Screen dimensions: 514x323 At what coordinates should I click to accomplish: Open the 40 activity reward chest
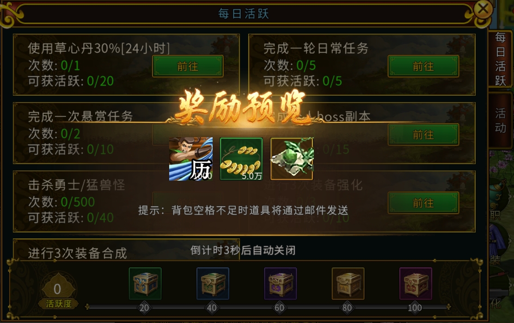click(x=213, y=283)
